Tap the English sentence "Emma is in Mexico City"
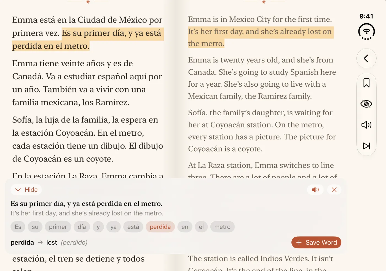Viewport: 386px width, 271px height. (260, 19)
